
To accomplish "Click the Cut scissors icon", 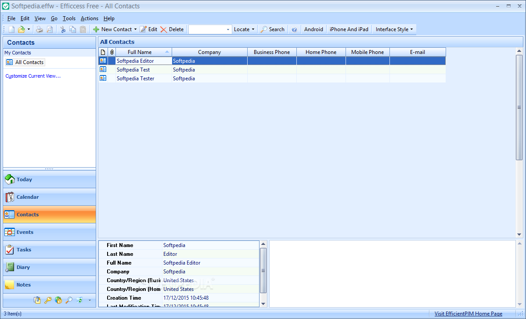I will [63, 29].
